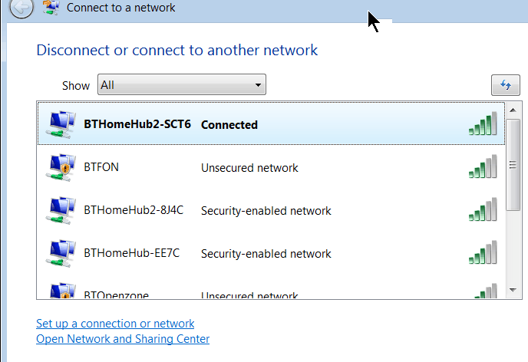Refresh the network list
Viewport: 528px width, 362px height.
506,85
